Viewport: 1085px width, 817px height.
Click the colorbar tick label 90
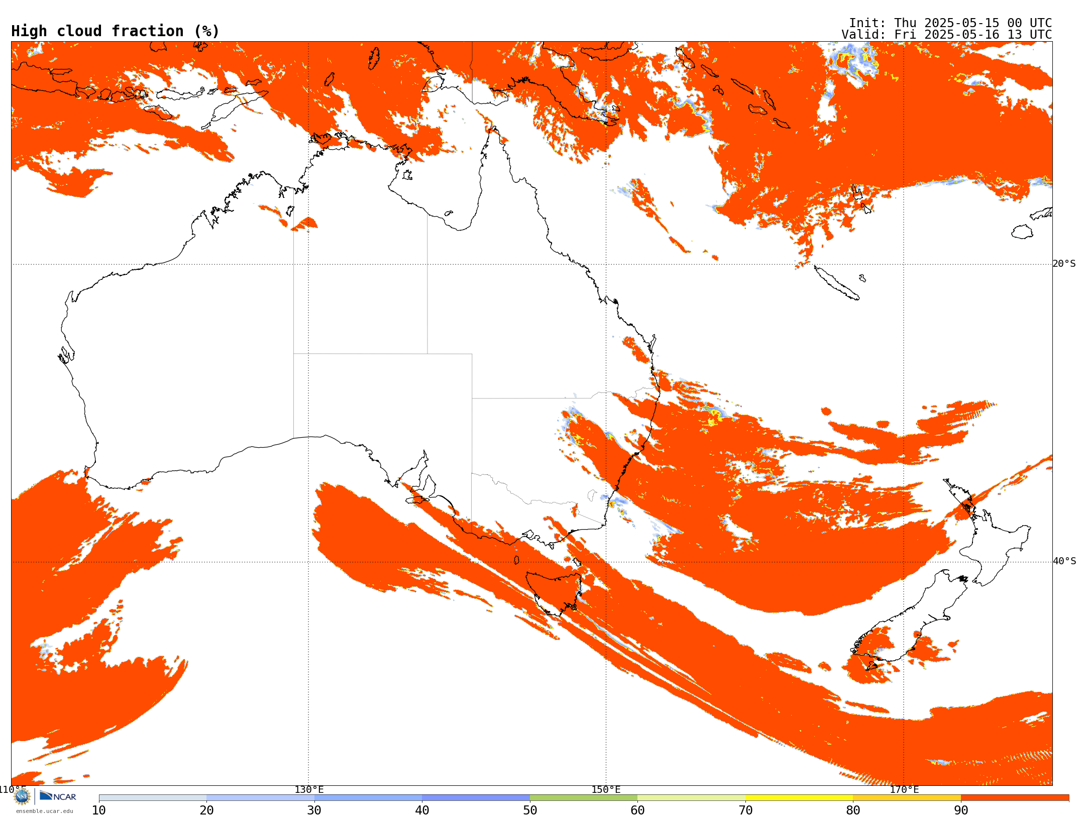click(x=961, y=810)
